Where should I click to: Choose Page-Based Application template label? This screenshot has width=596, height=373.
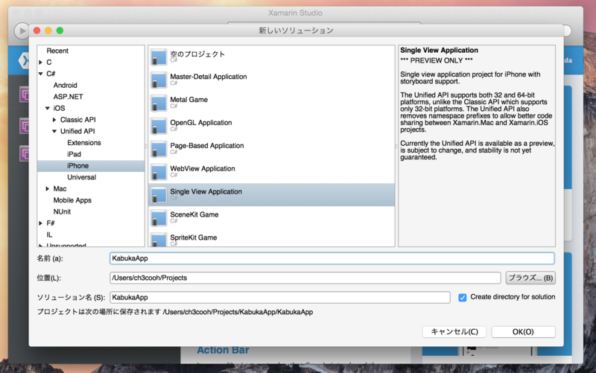coord(207,145)
